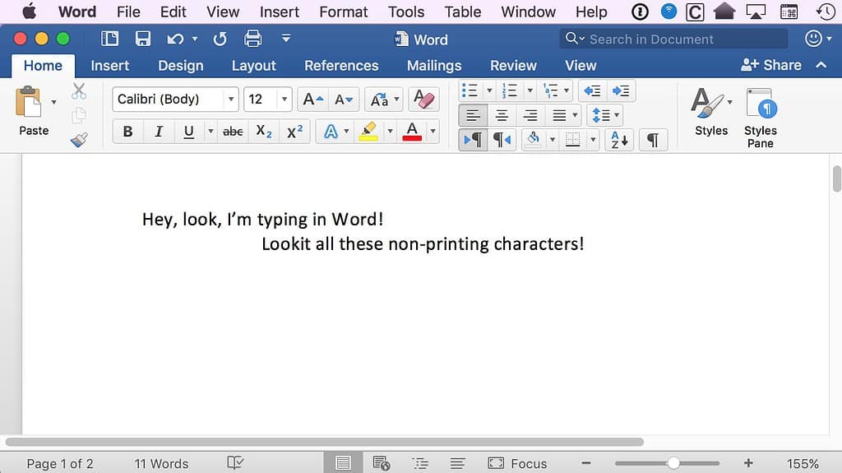This screenshot has width=842, height=473.
Task: Click the Clear All Formatting eraser icon
Action: point(424,100)
